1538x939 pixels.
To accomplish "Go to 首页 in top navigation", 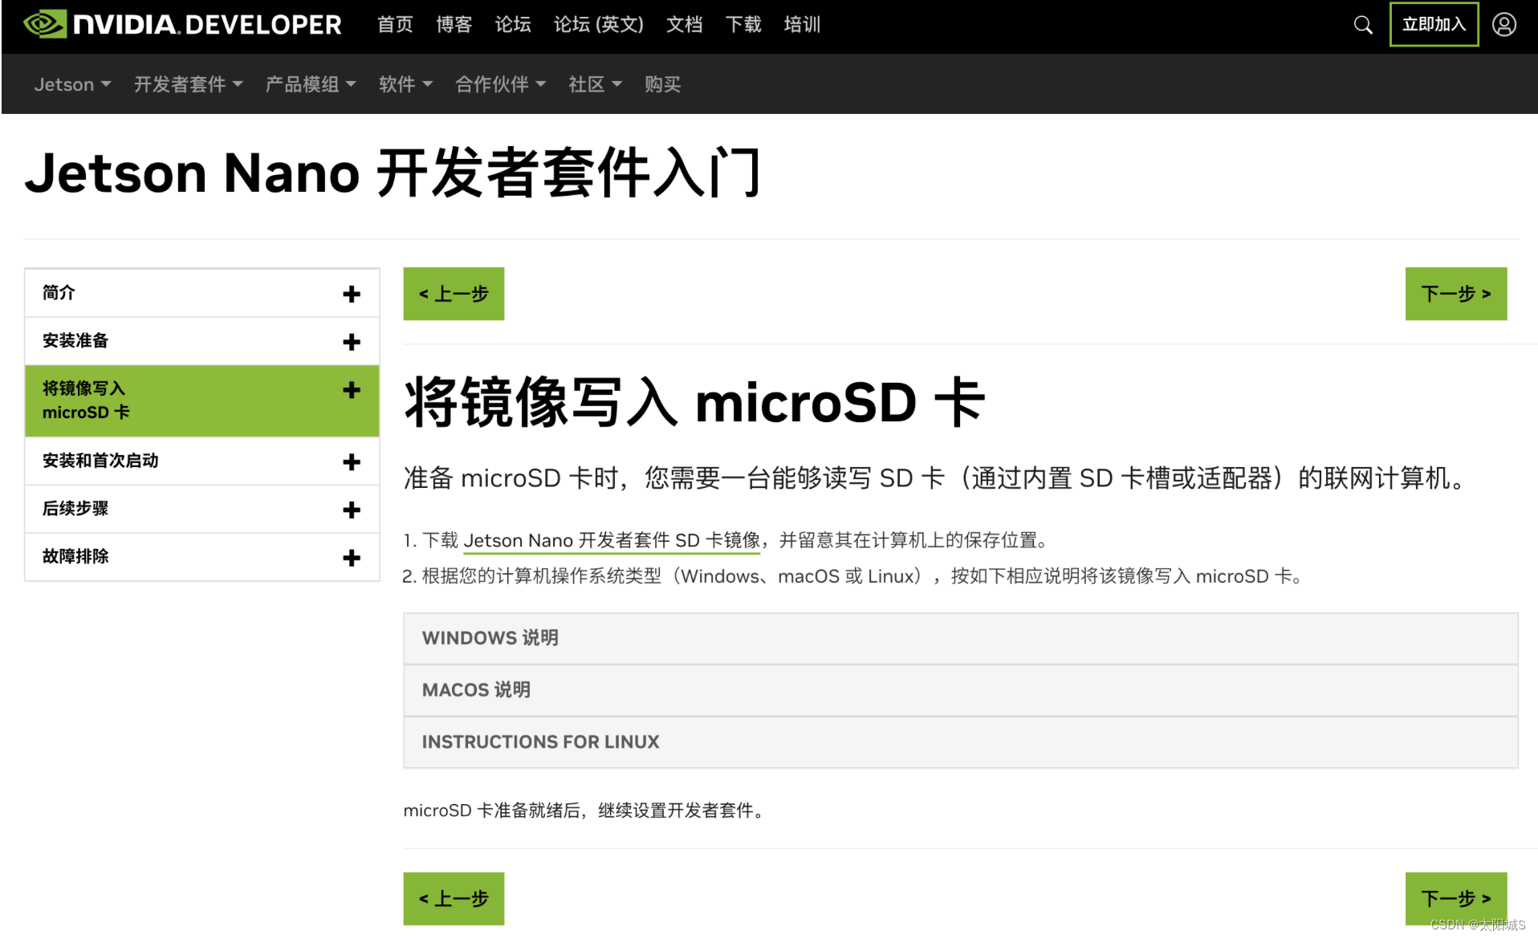I will pos(395,25).
